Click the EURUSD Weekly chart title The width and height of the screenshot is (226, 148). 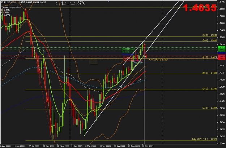coord(24,3)
